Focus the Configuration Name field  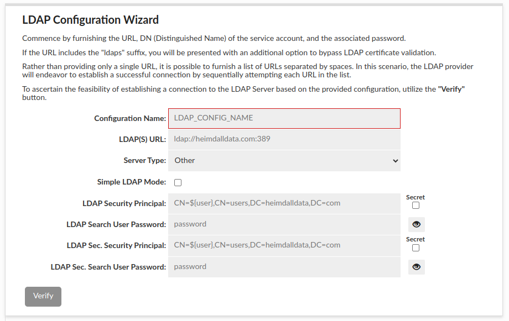pos(284,118)
